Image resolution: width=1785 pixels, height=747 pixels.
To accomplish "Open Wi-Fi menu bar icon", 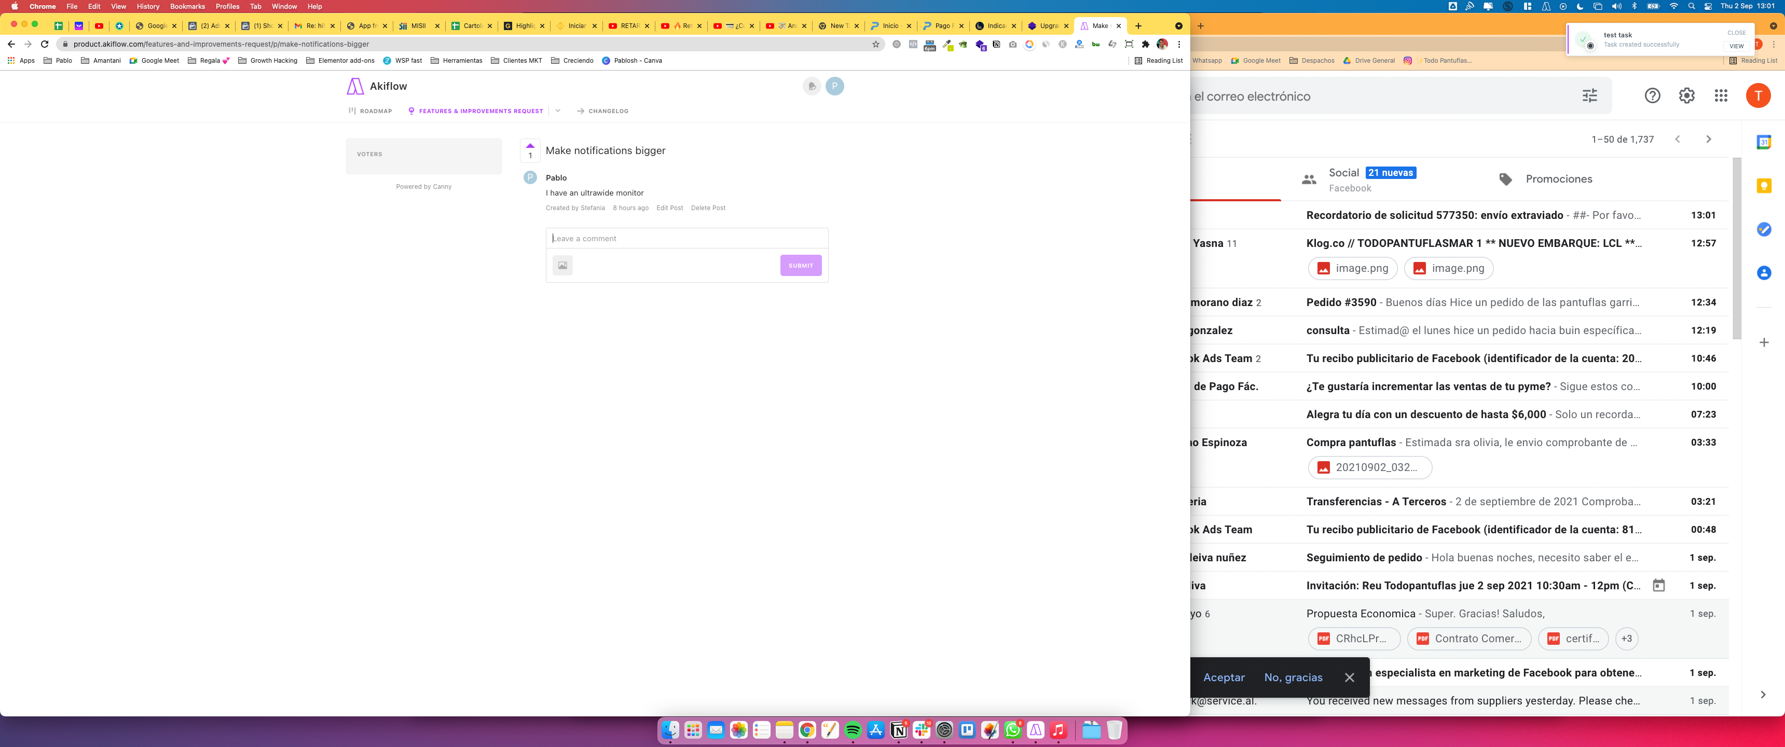I will point(1674,6).
